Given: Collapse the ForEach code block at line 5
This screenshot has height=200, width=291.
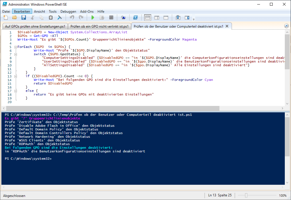Looking at the screenshot, I should [x=16, y=47].
